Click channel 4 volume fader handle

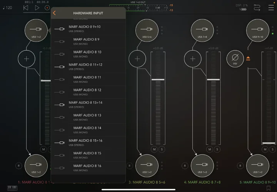tap(213, 79)
